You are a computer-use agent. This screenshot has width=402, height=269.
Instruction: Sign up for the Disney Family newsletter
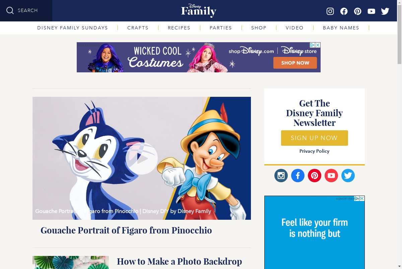[x=315, y=138]
